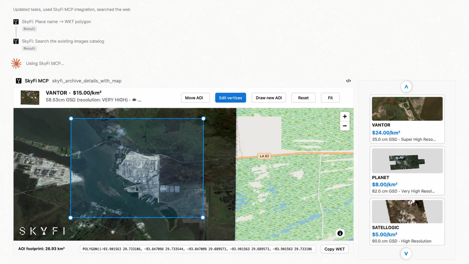
Task: Click 'AOI footprint: 26.93 km²' text
Action: [x=42, y=249]
